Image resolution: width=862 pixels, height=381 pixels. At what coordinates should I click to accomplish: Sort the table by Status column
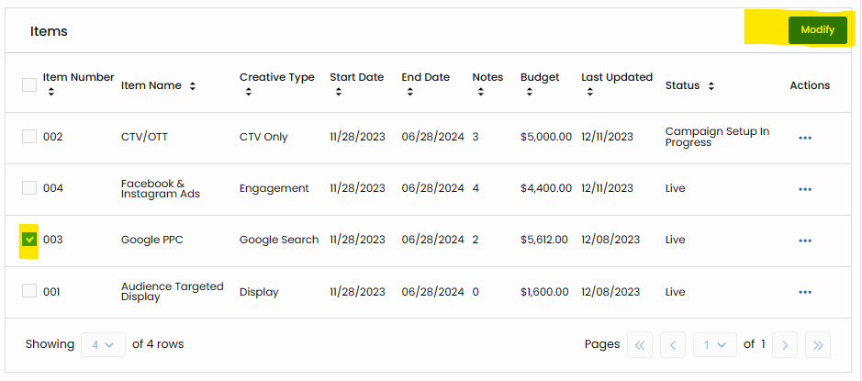711,86
